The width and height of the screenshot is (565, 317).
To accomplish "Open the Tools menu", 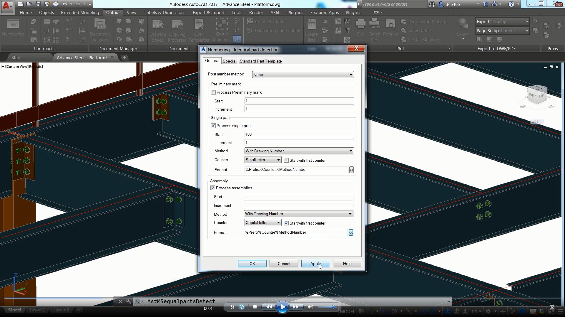I will pyautogui.click(x=237, y=12).
